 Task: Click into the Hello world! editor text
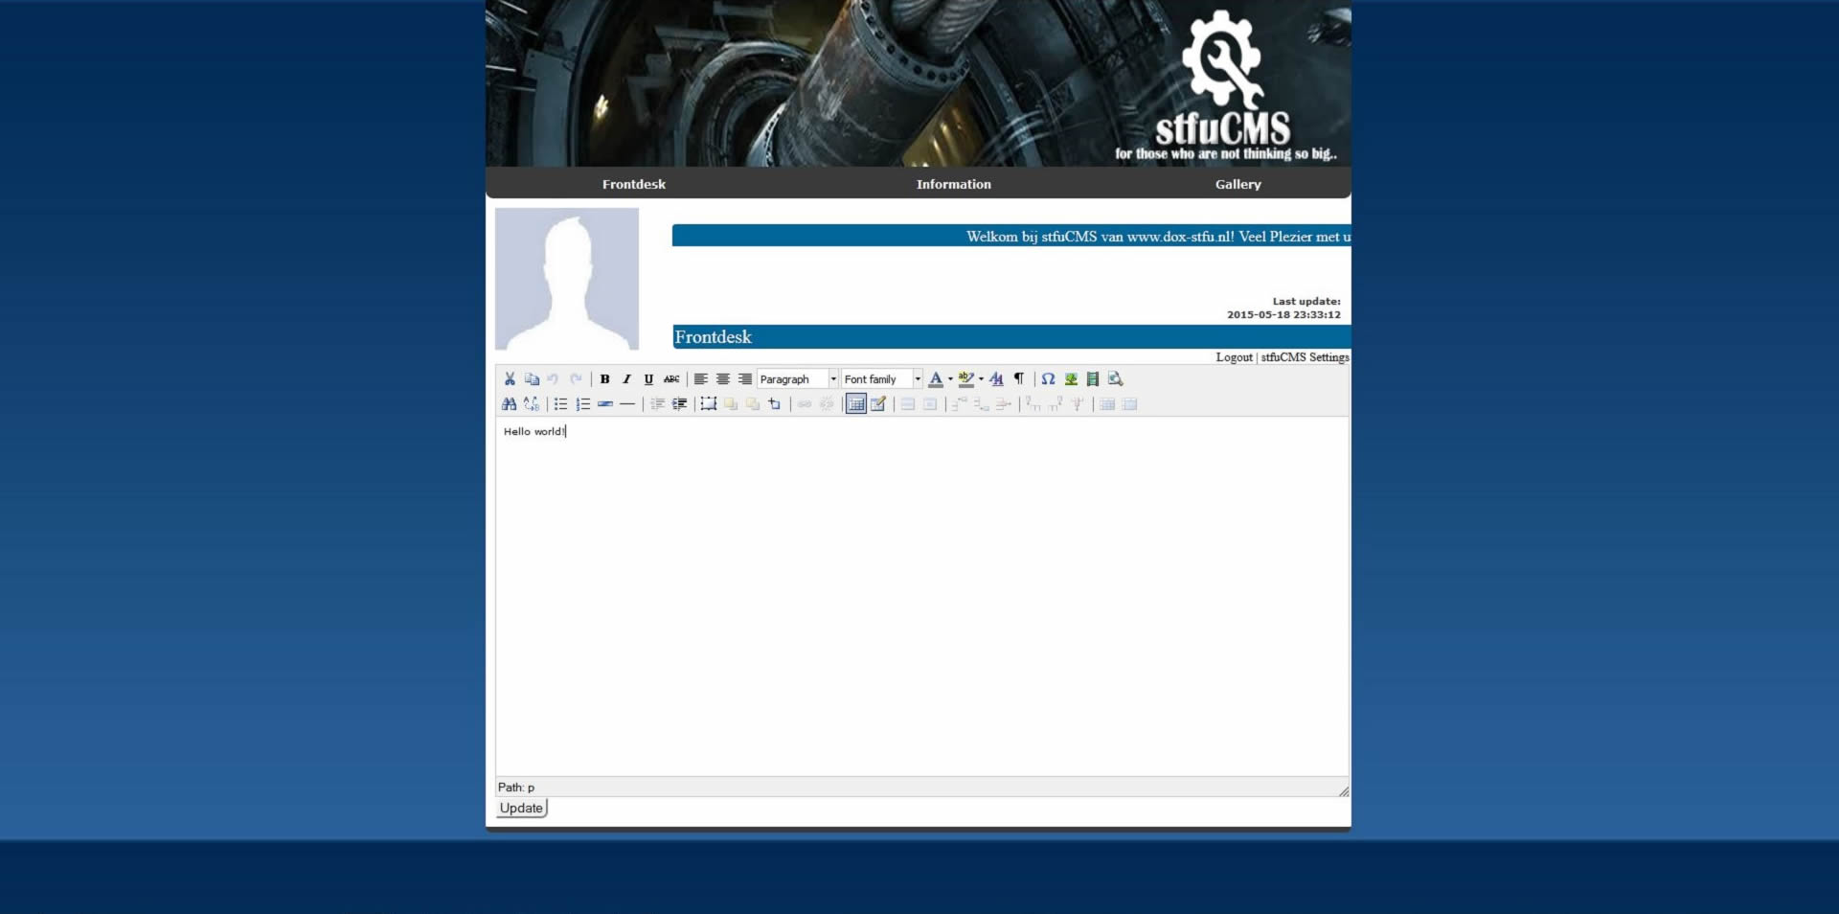pos(534,432)
